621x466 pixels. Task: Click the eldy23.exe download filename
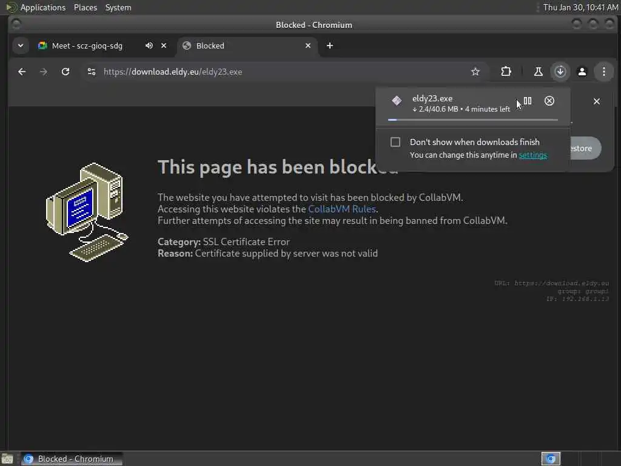pyautogui.click(x=432, y=98)
